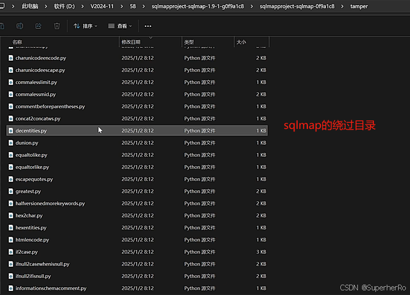
Task: Click the ifnull2ifisnull.py file icon
Action: click(11, 276)
